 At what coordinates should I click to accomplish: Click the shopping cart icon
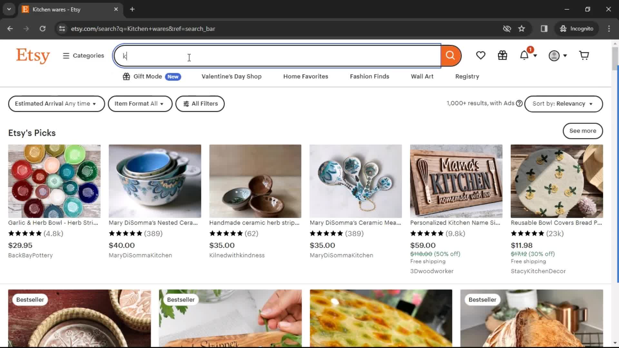(585, 55)
